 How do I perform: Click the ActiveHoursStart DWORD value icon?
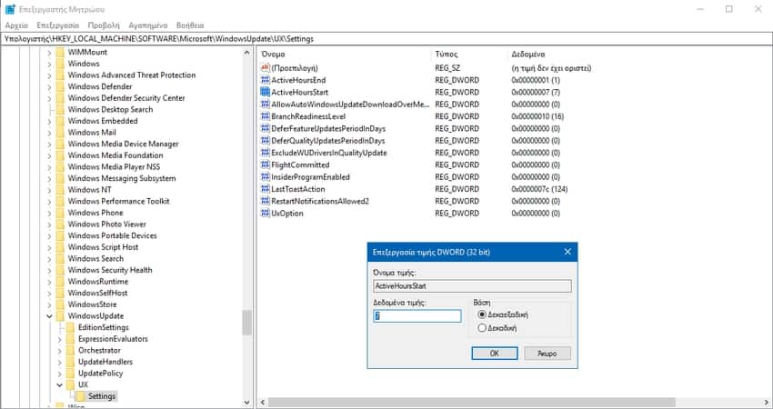(x=266, y=92)
